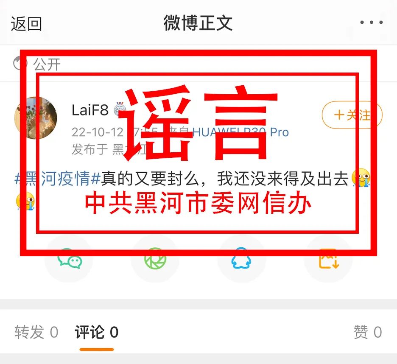Image resolution: width=397 pixels, height=364 pixels.
Task: Save post as image icon
Action: click(x=328, y=258)
